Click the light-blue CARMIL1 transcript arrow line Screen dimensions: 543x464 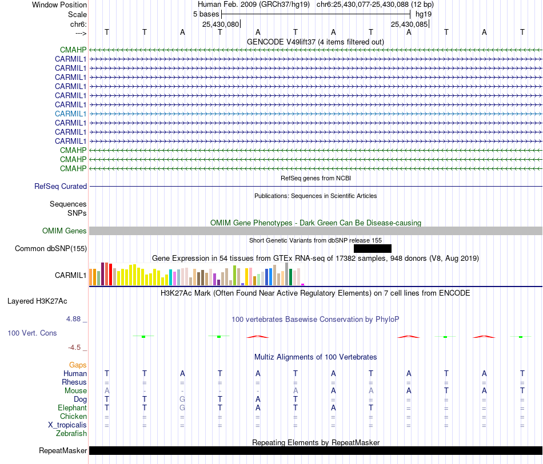pyautogui.click(x=316, y=114)
